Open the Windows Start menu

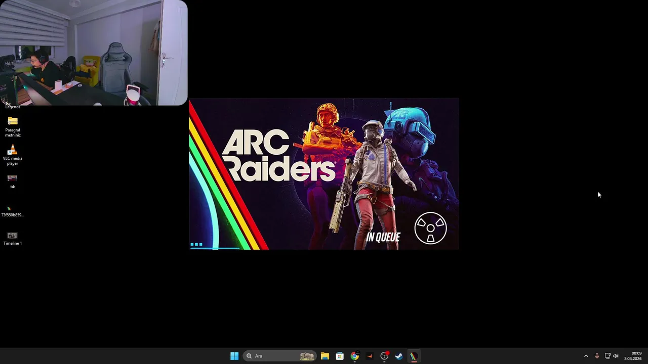click(234, 356)
